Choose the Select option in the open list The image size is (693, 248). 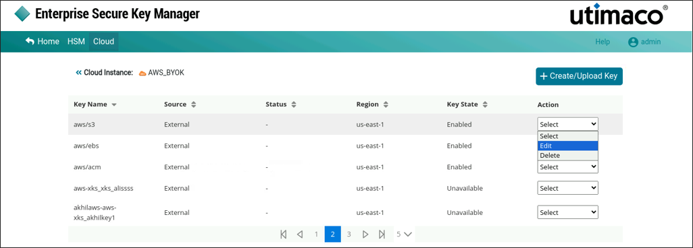pos(568,136)
